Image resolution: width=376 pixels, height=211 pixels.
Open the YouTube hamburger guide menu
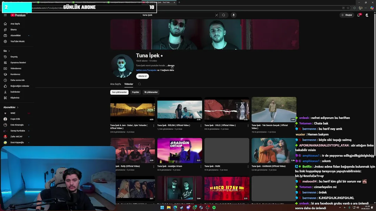click(x=5, y=15)
